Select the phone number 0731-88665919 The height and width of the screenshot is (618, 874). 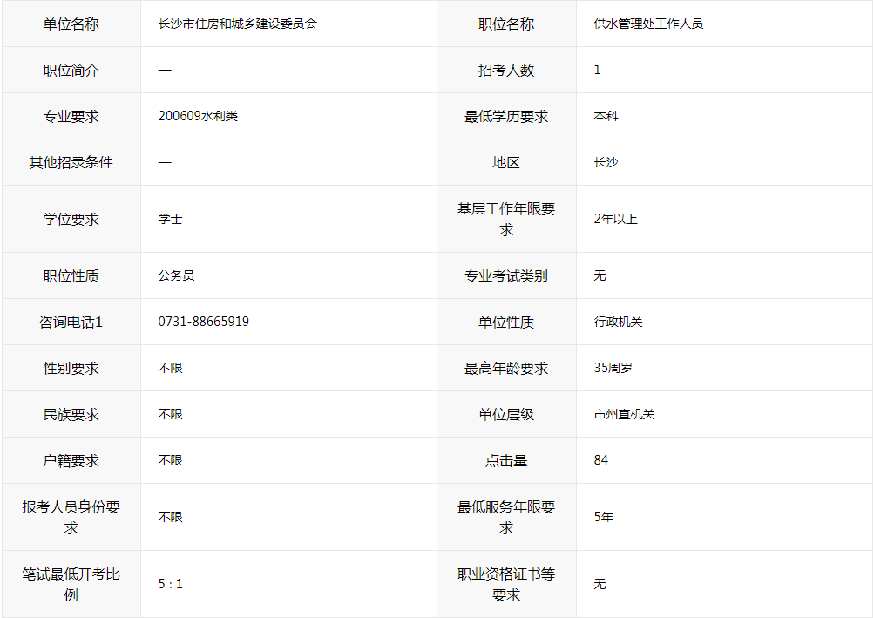click(203, 322)
